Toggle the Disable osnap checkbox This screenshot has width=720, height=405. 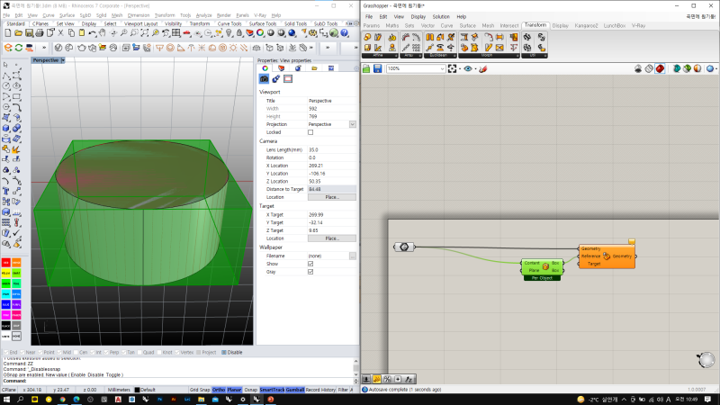[x=224, y=352]
